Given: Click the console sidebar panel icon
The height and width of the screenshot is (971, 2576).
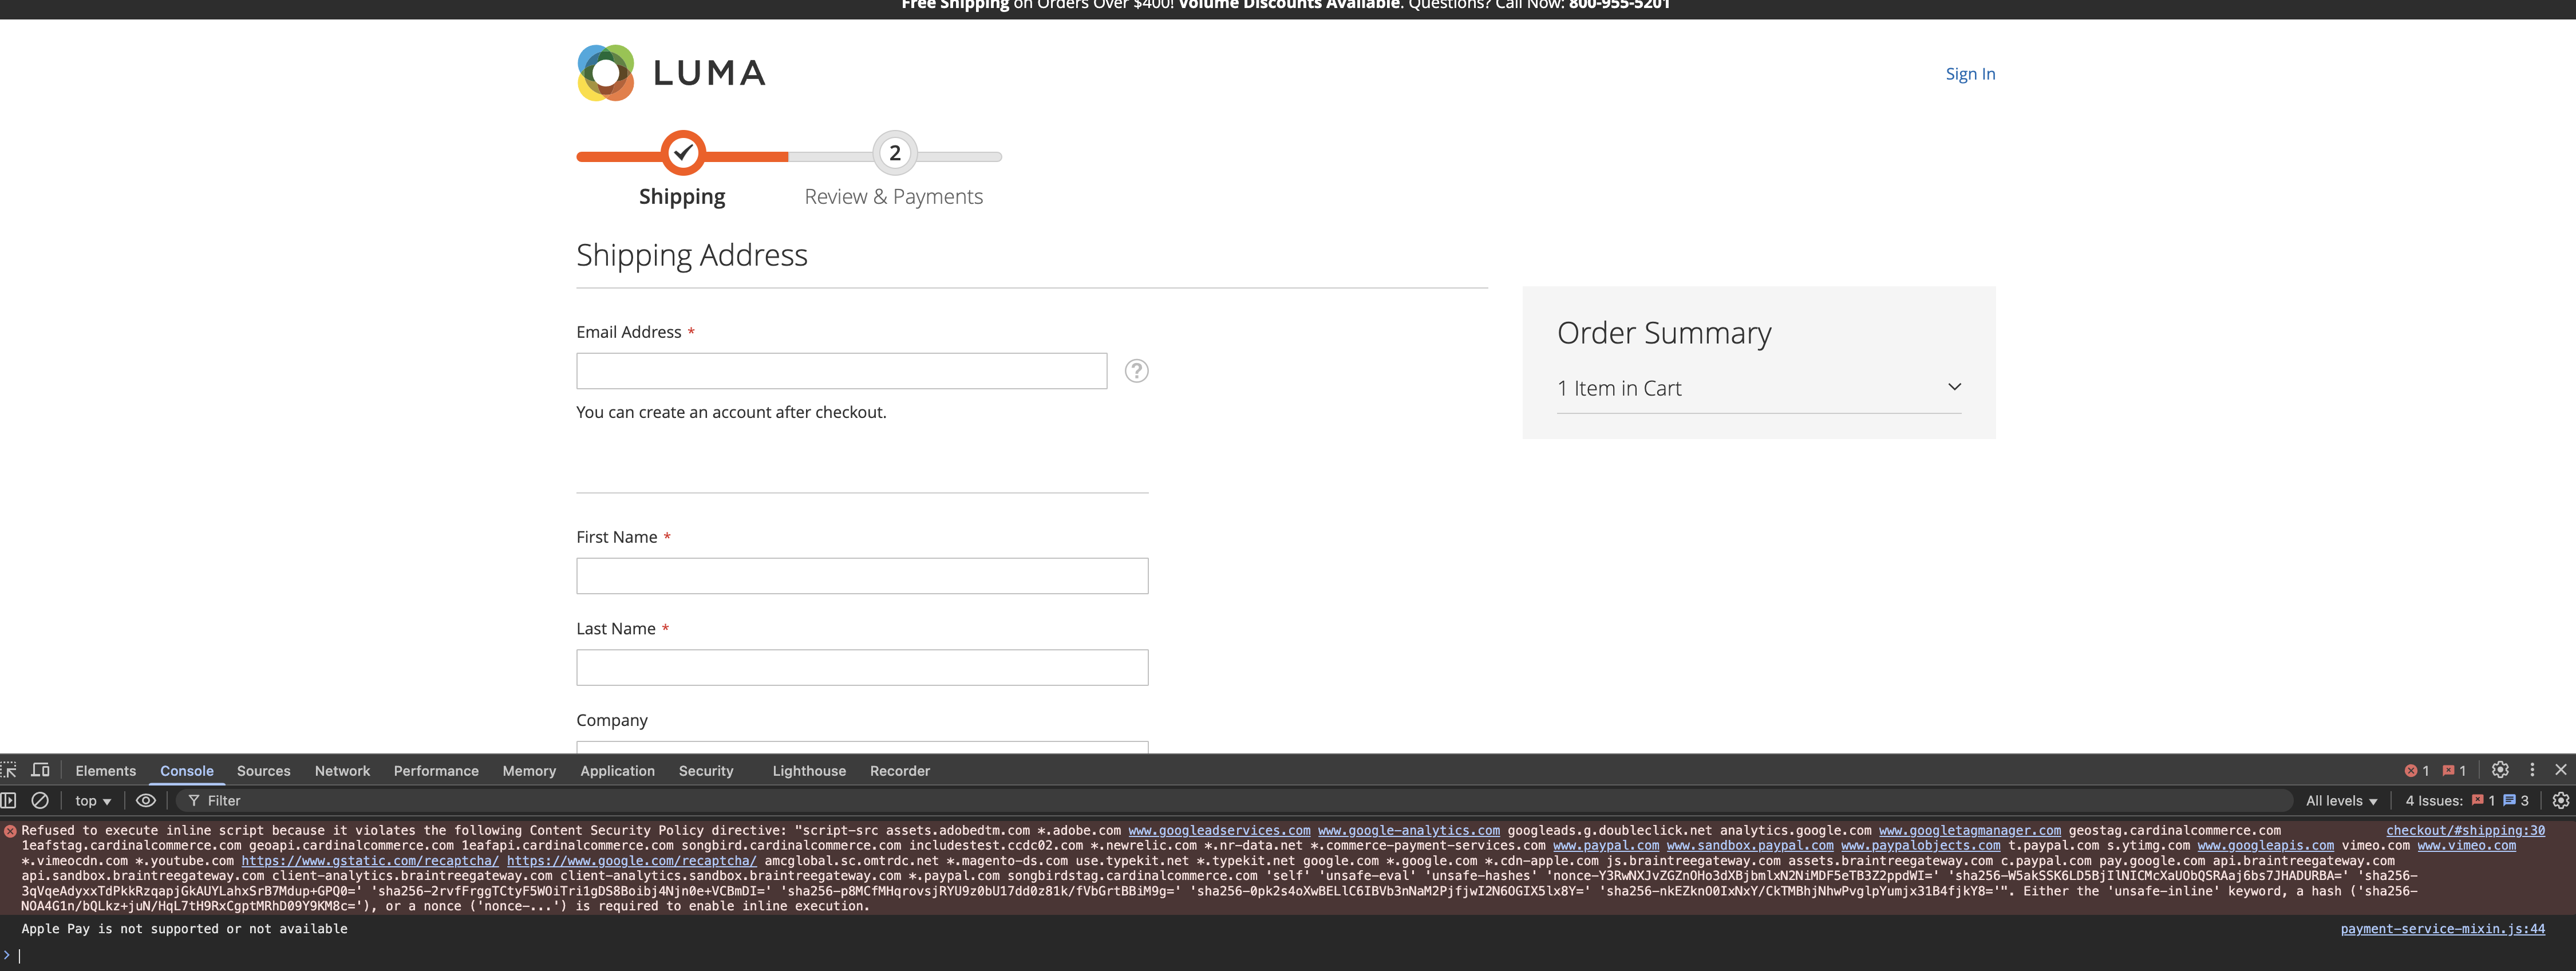Looking at the screenshot, I should coord(8,800).
